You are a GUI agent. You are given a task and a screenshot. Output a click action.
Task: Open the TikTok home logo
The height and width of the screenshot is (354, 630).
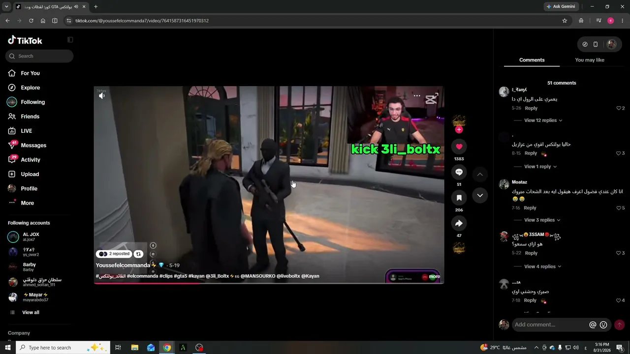click(x=25, y=40)
